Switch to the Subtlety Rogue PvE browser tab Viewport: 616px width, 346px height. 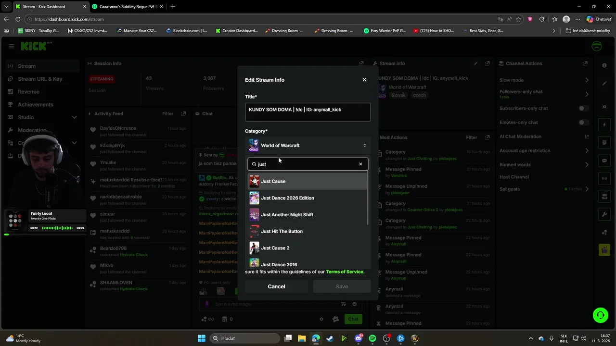click(x=127, y=6)
